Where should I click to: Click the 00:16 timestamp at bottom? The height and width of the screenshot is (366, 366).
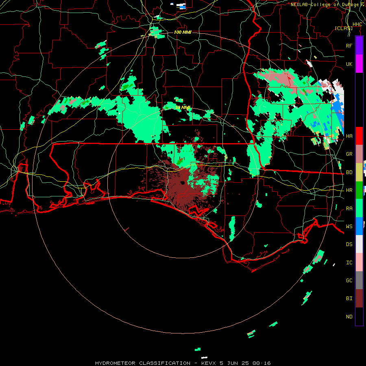tap(263, 363)
